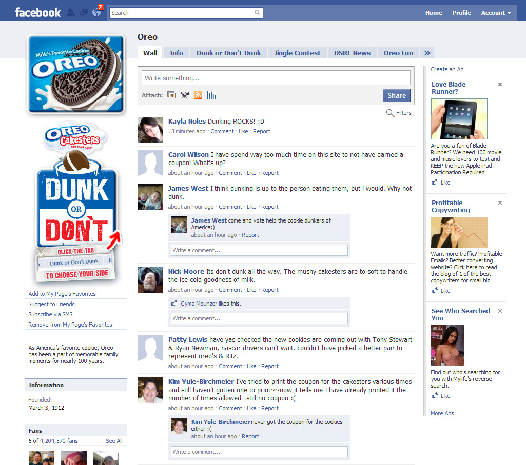Image resolution: width=526 pixels, height=465 pixels.
Task: Click comment box under Kim Yule-Birchmeier post
Action: click(x=259, y=452)
